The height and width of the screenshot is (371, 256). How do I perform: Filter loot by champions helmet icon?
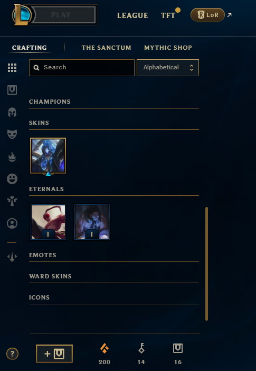click(x=12, y=112)
